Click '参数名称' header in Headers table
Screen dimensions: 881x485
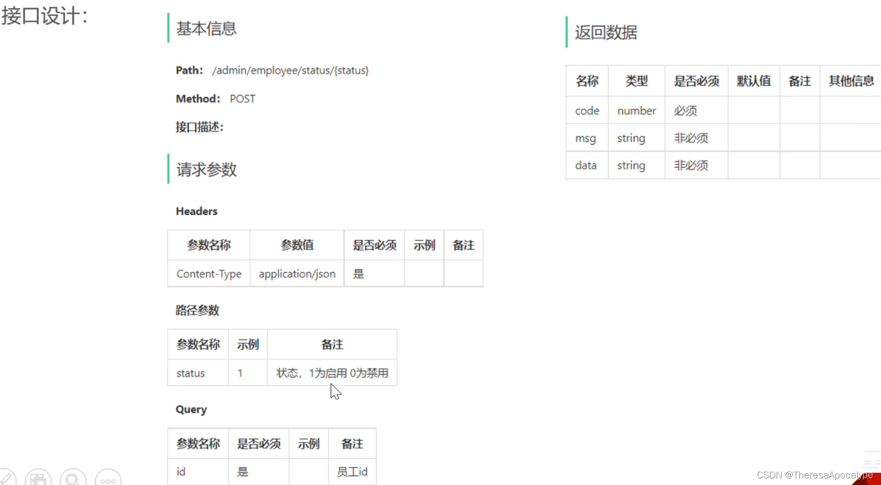pyautogui.click(x=209, y=245)
